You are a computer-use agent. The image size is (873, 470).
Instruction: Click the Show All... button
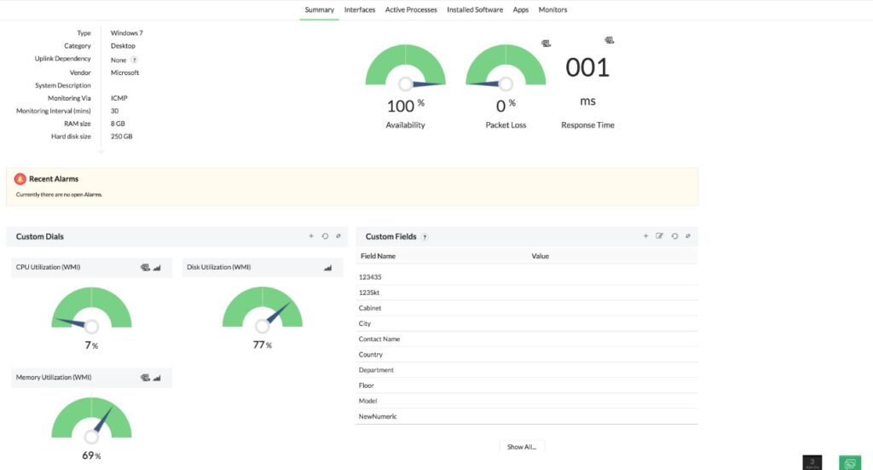pos(522,447)
